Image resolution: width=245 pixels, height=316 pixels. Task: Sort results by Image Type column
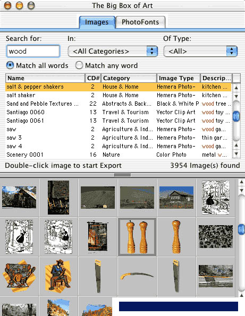click(179, 78)
